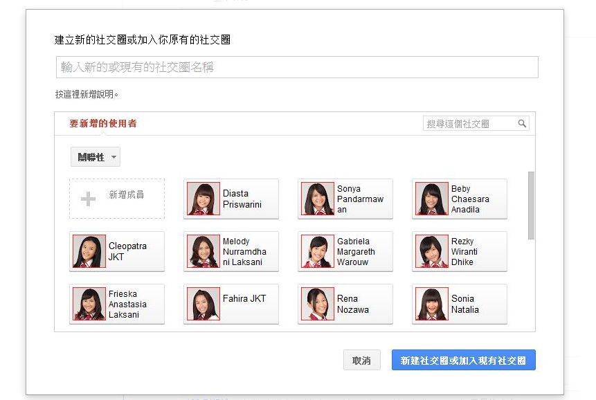Viewport: 596px width, 400px height.
Task: Pick Frieska Anastasia Laksani card
Action: point(117,304)
